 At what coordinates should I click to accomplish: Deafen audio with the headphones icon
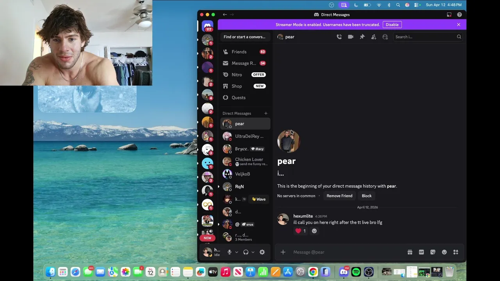click(x=246, y=252)
